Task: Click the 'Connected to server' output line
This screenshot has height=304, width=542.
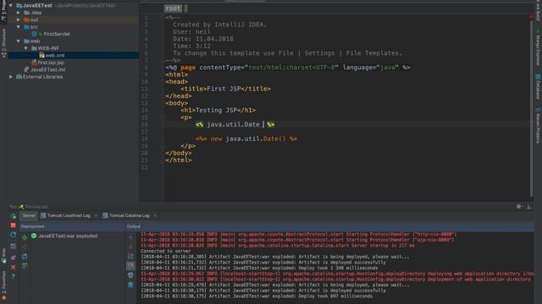Action: click(166, 251)
